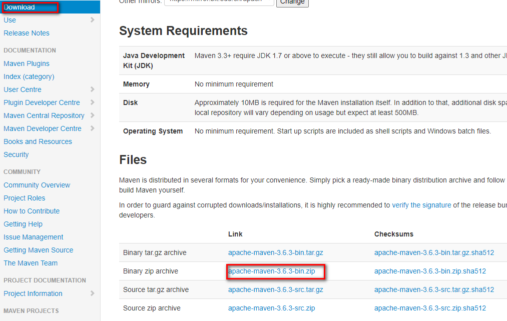This screenshot has height=321, width=507.
Task: Select 'No minimum requirement' memory value
Action: (234, 84)
